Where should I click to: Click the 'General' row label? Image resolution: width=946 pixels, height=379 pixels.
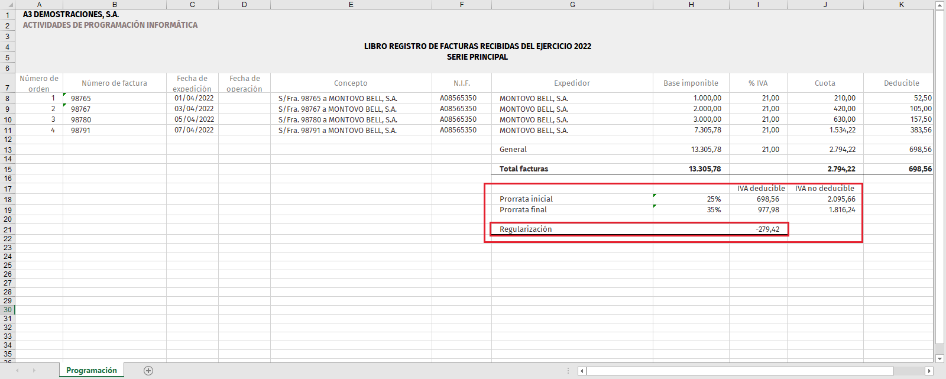click(x=513, y=150)
